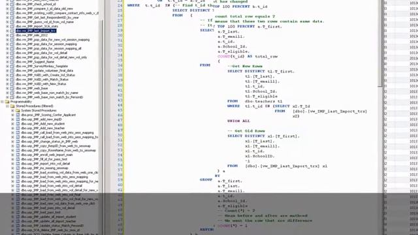Click the view icon for vw_IMP_web_base_non_match_by_name
Image resolution: width=418 pixels, height=235 pixels.
[12, 93]
